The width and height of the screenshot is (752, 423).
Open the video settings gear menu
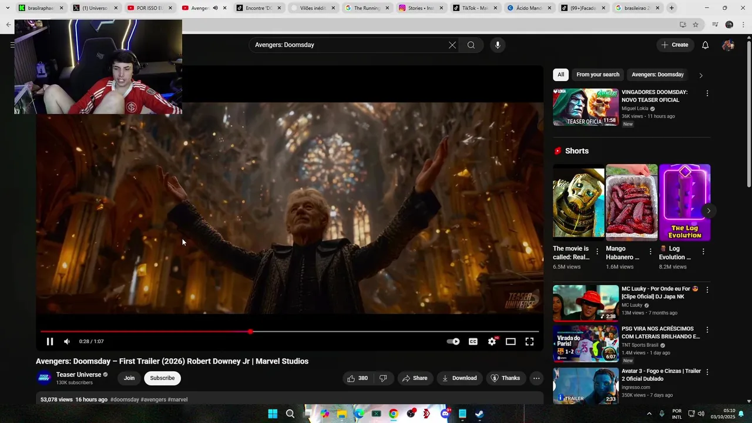coord(492,341)
